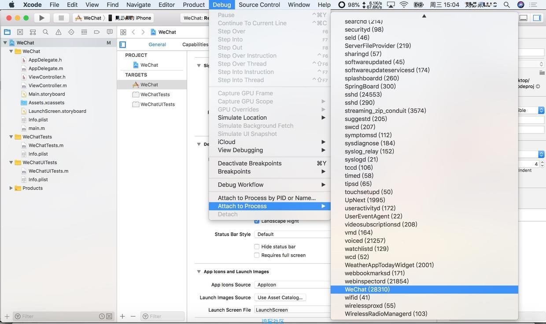The image size is (546, 324).
Task: Open the related items grid icon
Action: click(x=123, y=32)
